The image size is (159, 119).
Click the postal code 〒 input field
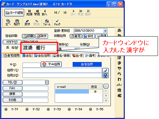click(x=31, y=65)
